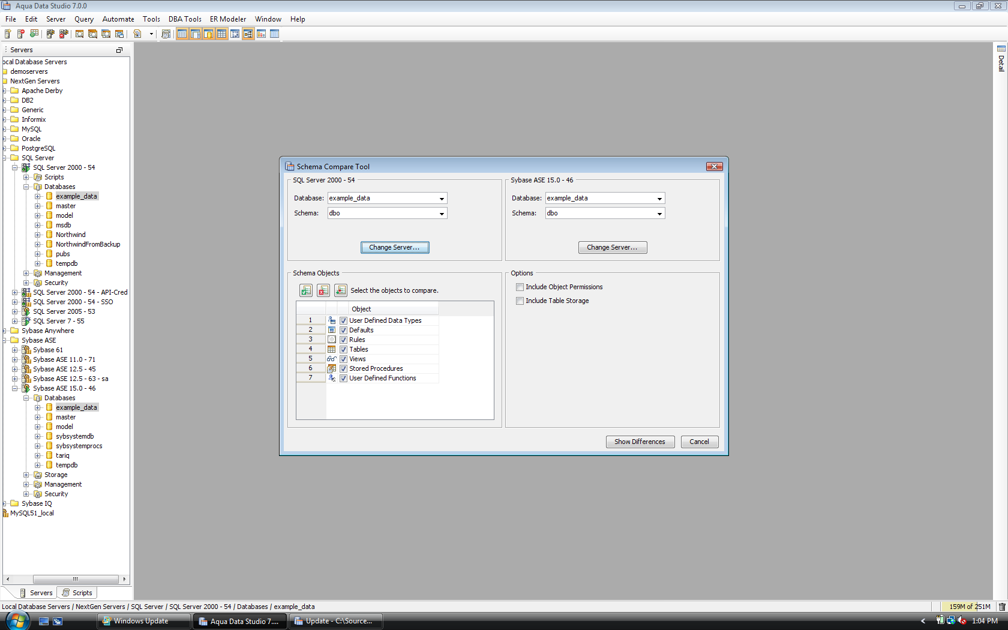Screen dimensions: 1008x630
Task: Collapse the Sybase ASE 15.0 - 46 tree node
Action: click(x=14, y=388)
